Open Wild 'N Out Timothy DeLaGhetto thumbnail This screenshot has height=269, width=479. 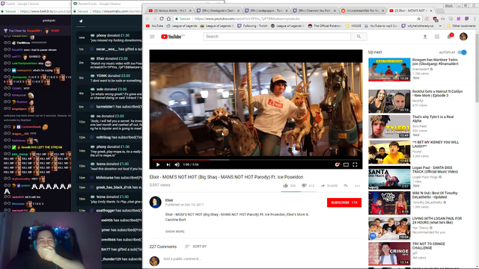click(389, 202)
